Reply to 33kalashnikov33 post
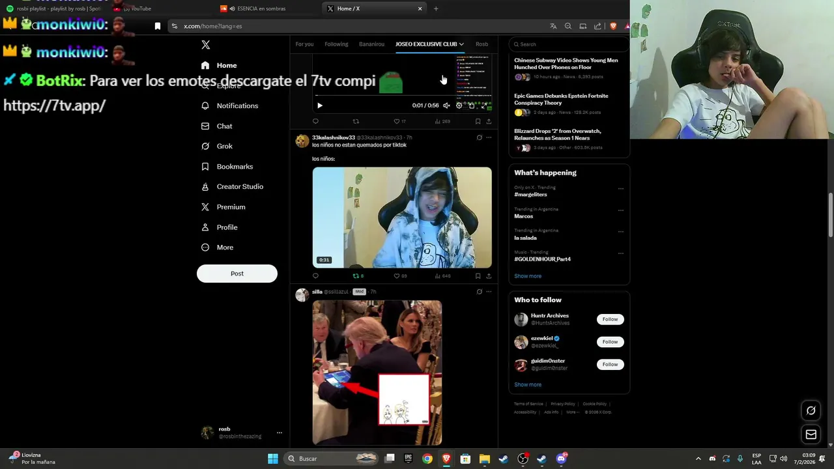Image resolution: width=834 pixels, height=469 pixels. click(315, 276)
